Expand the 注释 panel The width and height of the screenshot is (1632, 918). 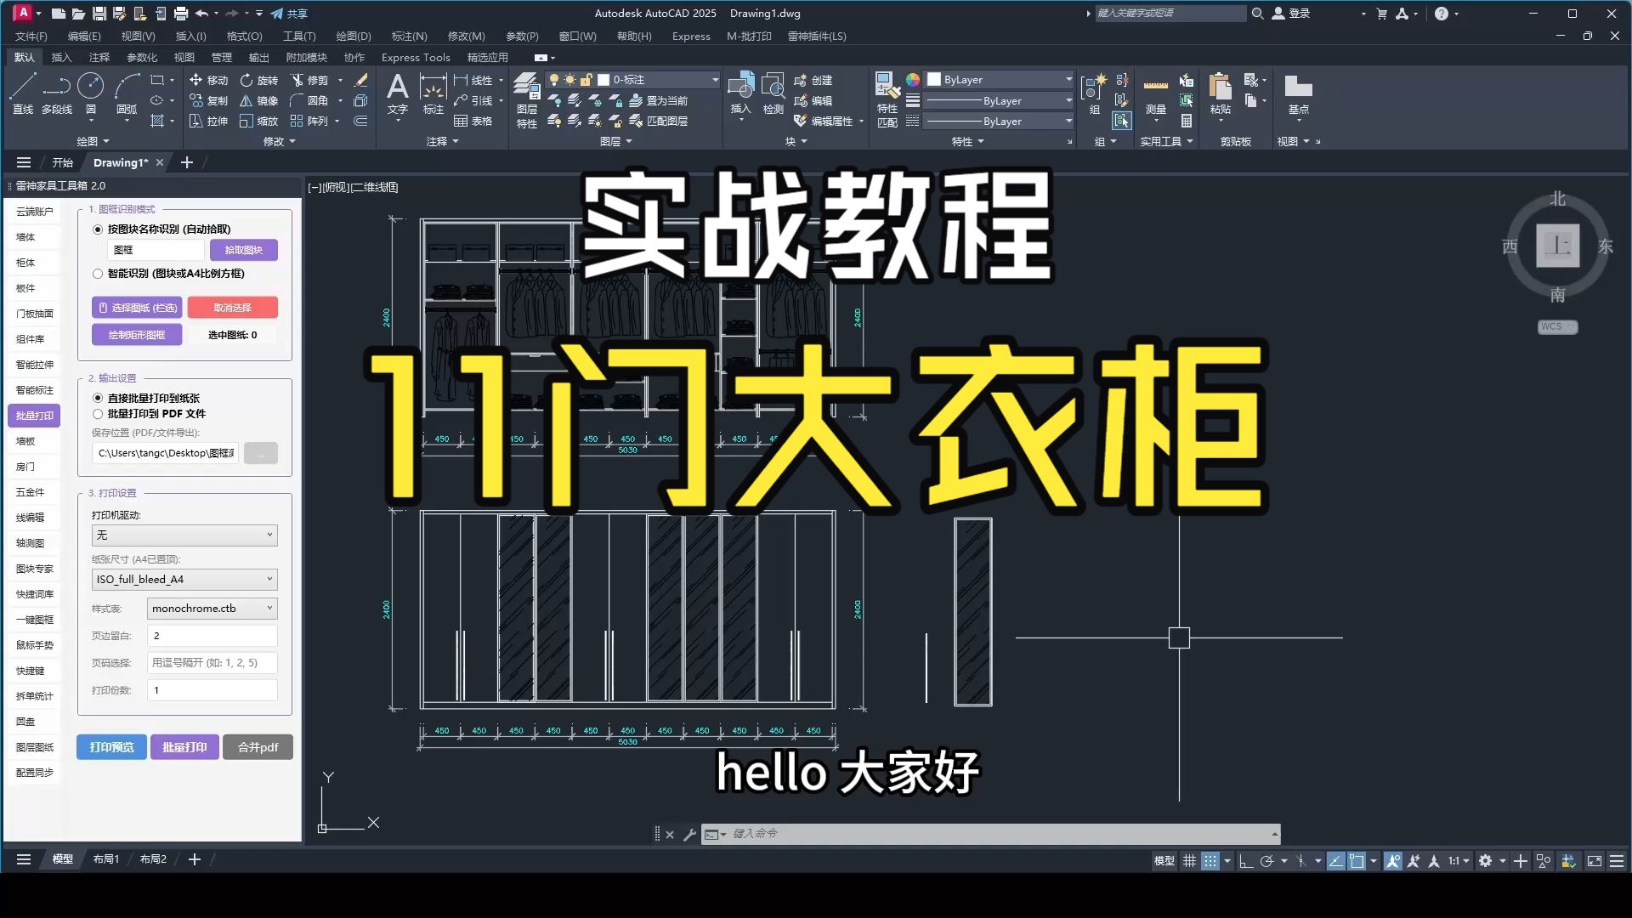click(x=443, y=142)
